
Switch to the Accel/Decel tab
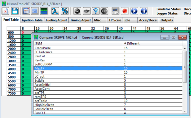click(x=148, y=20)
